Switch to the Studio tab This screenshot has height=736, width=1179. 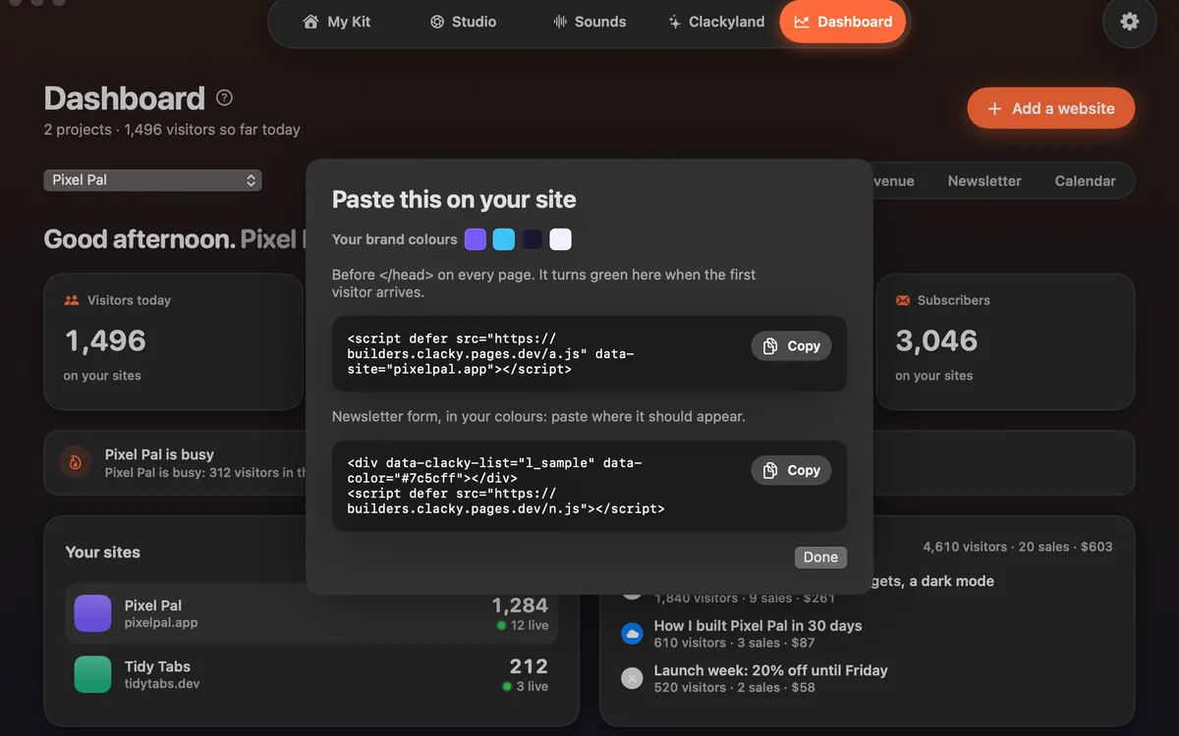coord(463,22)
